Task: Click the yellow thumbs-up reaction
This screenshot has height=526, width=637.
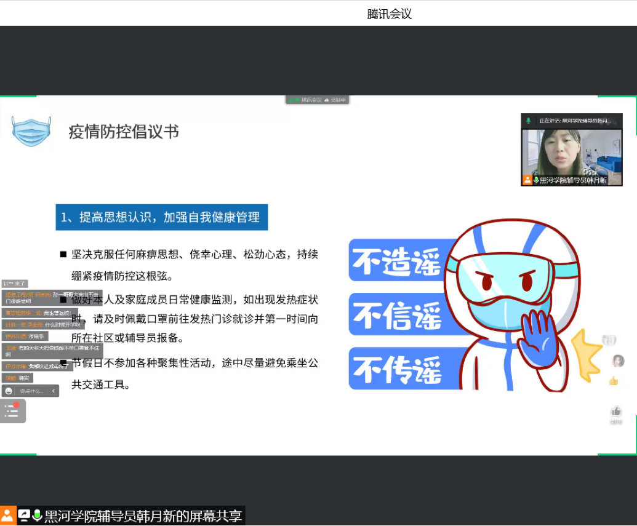Action: (x=613, y=381)
